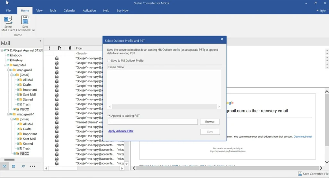
Task: Select Drafts under imap.gmail-1
Action: tap(27, 129)
